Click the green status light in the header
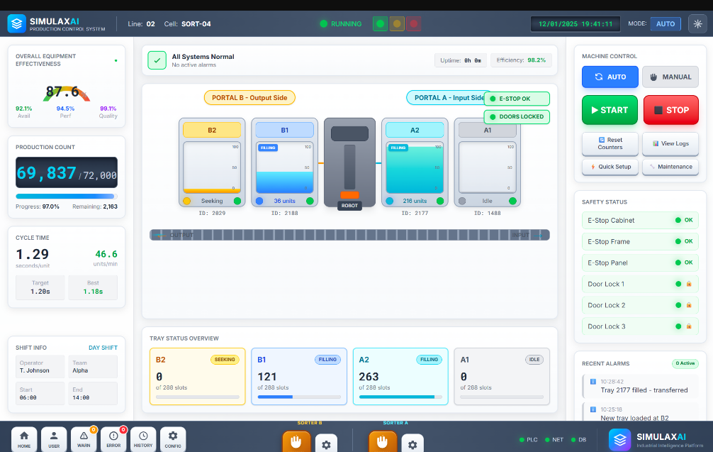This screenshot has width=713, height=452. [380, 23]
